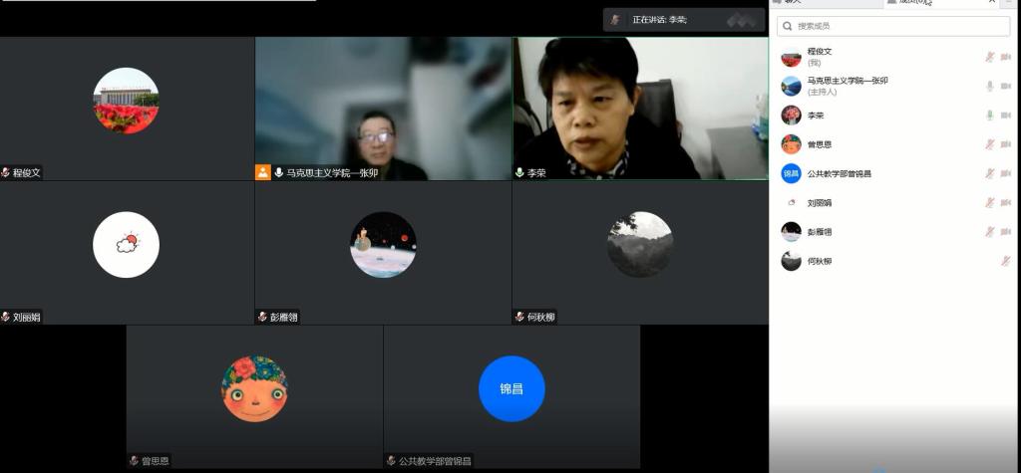Click the camera icon beside 马克思主义学院—张卯

(1005, 87)
